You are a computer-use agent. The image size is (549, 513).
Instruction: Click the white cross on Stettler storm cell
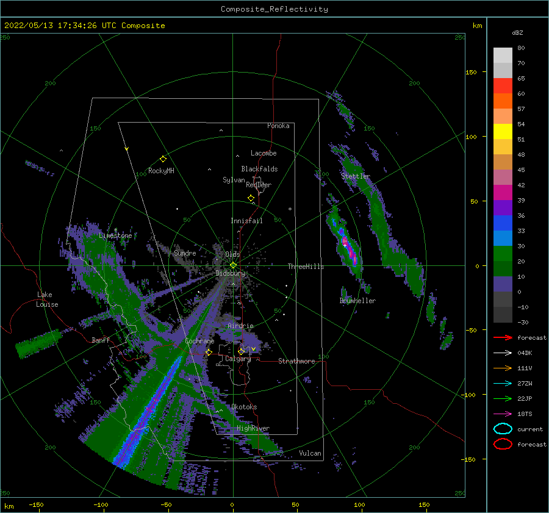click(x=345, y=245)
